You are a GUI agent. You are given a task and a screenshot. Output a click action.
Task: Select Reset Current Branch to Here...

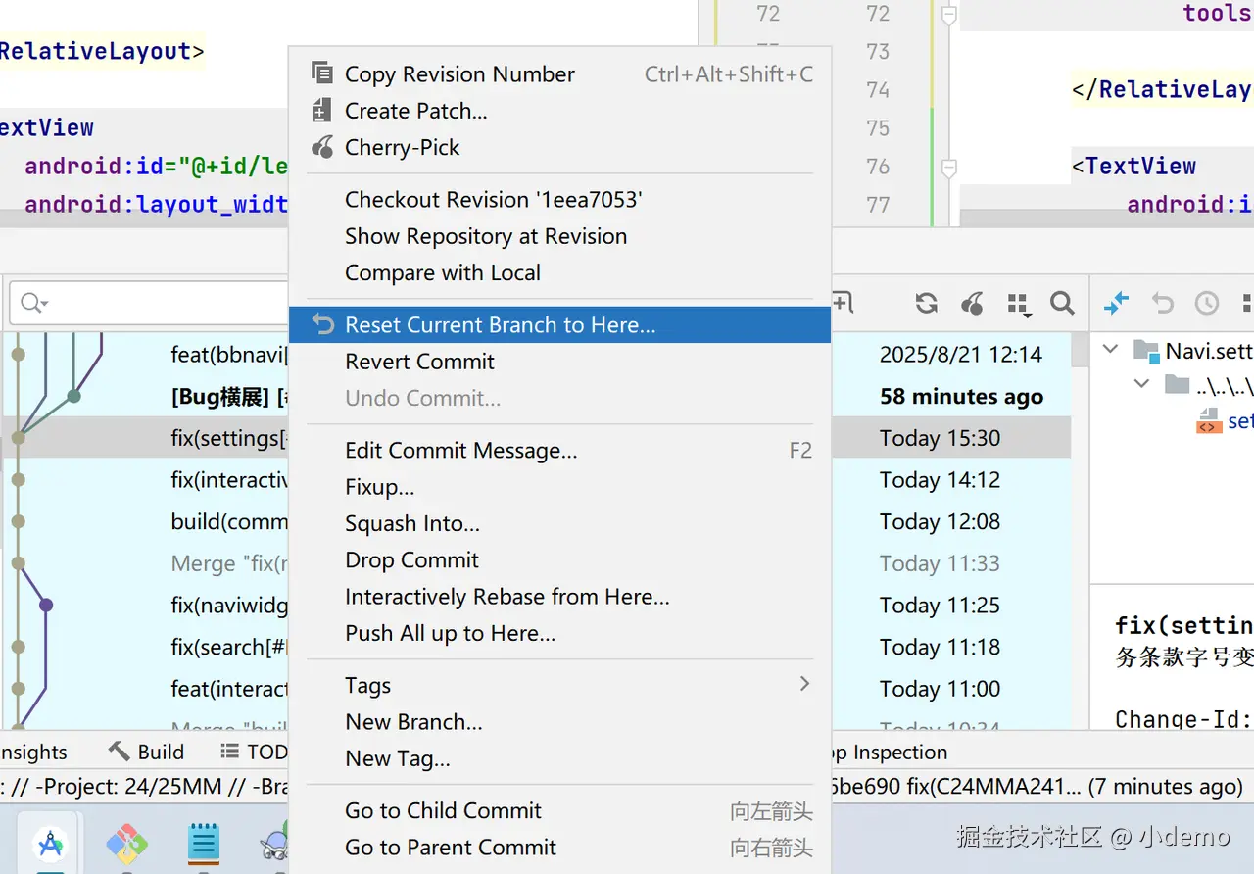(559, 325)
